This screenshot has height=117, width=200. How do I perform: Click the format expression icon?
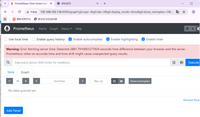[x=174, y=63]
